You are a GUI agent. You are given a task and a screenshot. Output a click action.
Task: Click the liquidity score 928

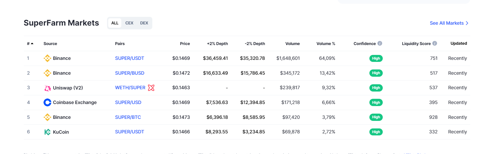pyautogui.click(x=433, y=117)
